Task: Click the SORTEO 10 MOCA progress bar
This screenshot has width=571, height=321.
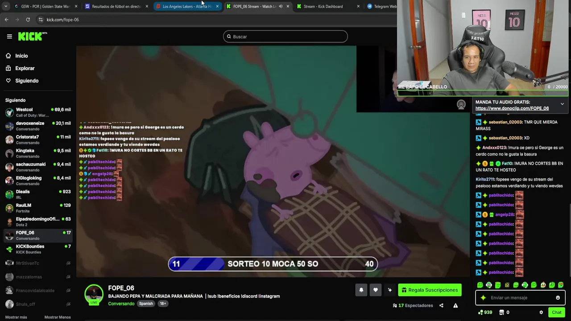Action: coord(273,264)
